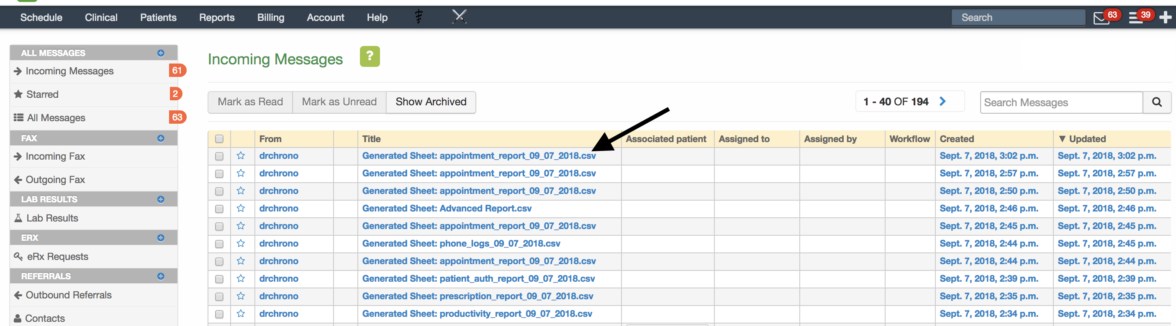Click the plus icon in All Messages header
The image size is (1176, 326).
pos(161,53)
